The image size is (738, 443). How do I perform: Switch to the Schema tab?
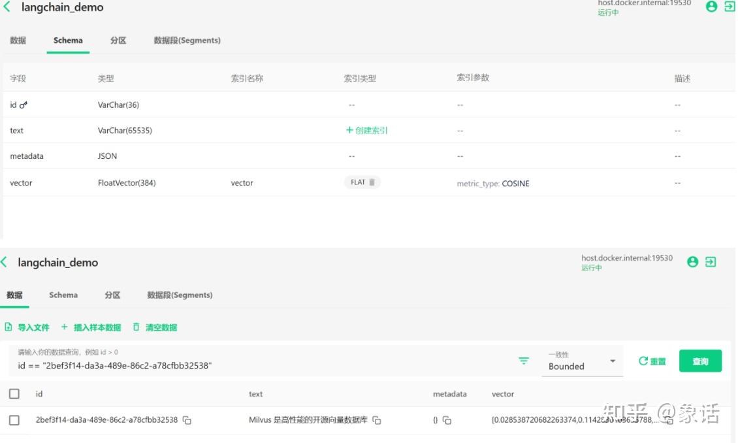pos(67,40)
